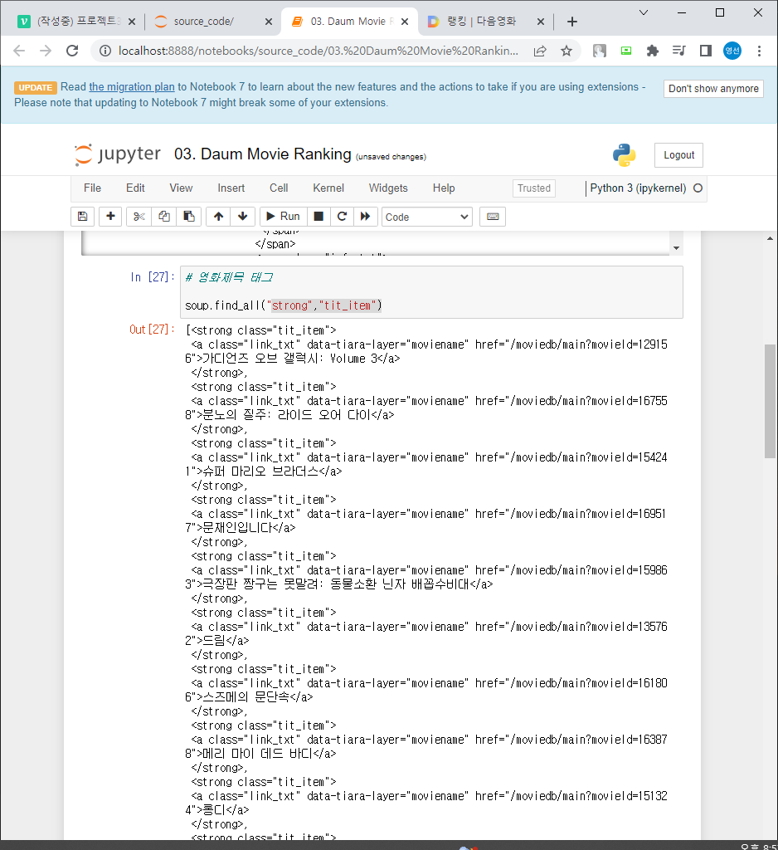Click the Python logo icon
Viewport: 778px width, 850px height.
pos(624,155)
